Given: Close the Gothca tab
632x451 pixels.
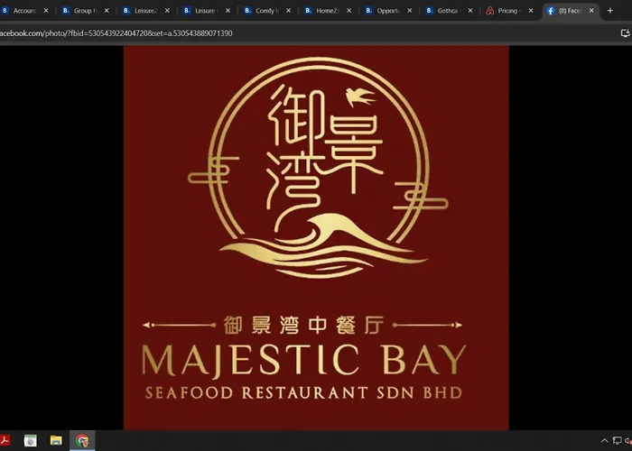Looking at the screenshot, I should pyautogui.click(x=470, y=11).
